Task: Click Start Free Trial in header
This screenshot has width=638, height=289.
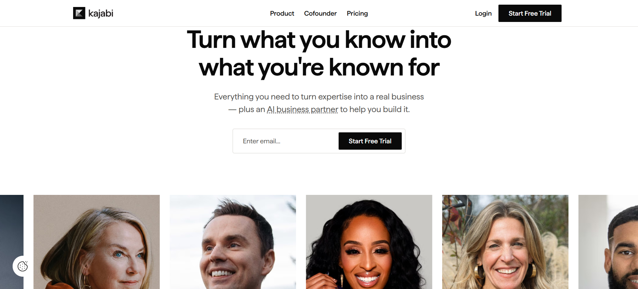Action: tap(530, 13)
